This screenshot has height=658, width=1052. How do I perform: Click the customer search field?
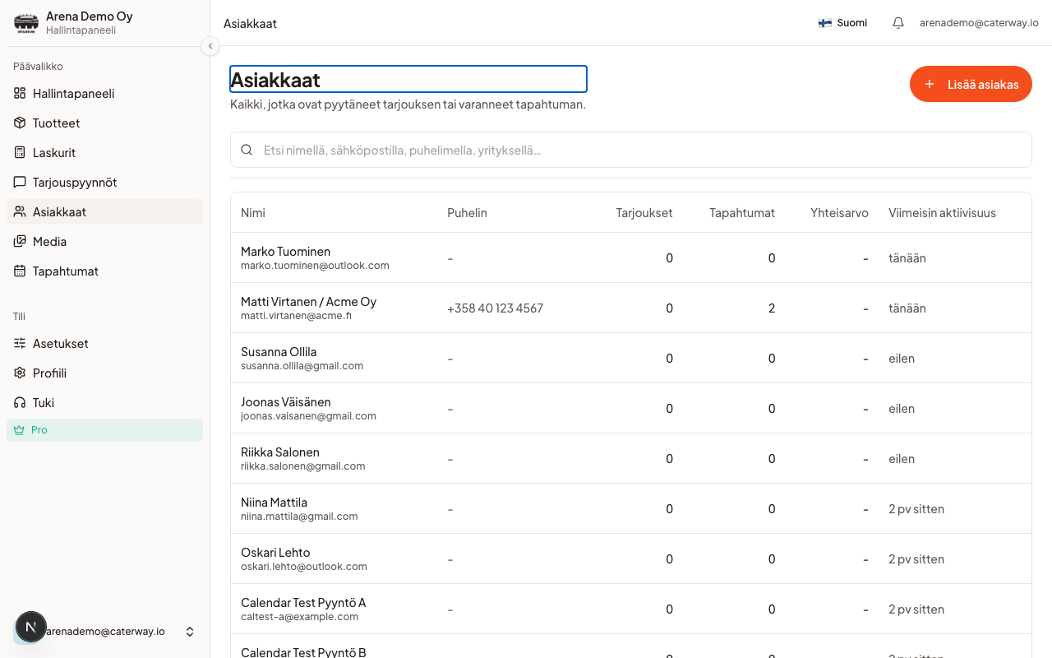click(x=630, y=150)
